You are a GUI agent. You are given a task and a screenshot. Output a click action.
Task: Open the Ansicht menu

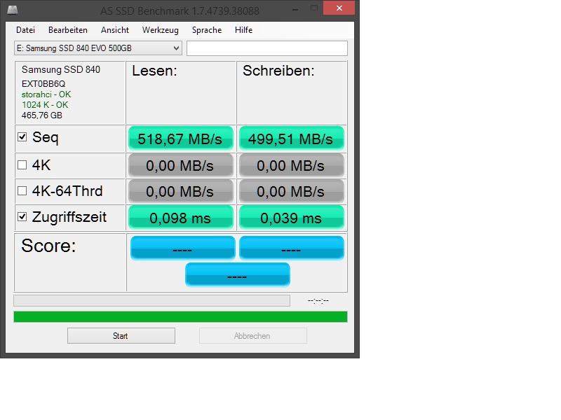pyautogui.click(x=115, y=30)
